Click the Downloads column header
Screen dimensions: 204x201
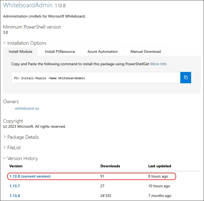coord(110,166)
